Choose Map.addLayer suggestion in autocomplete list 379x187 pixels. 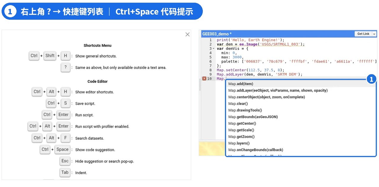click(x=301, y=90)
